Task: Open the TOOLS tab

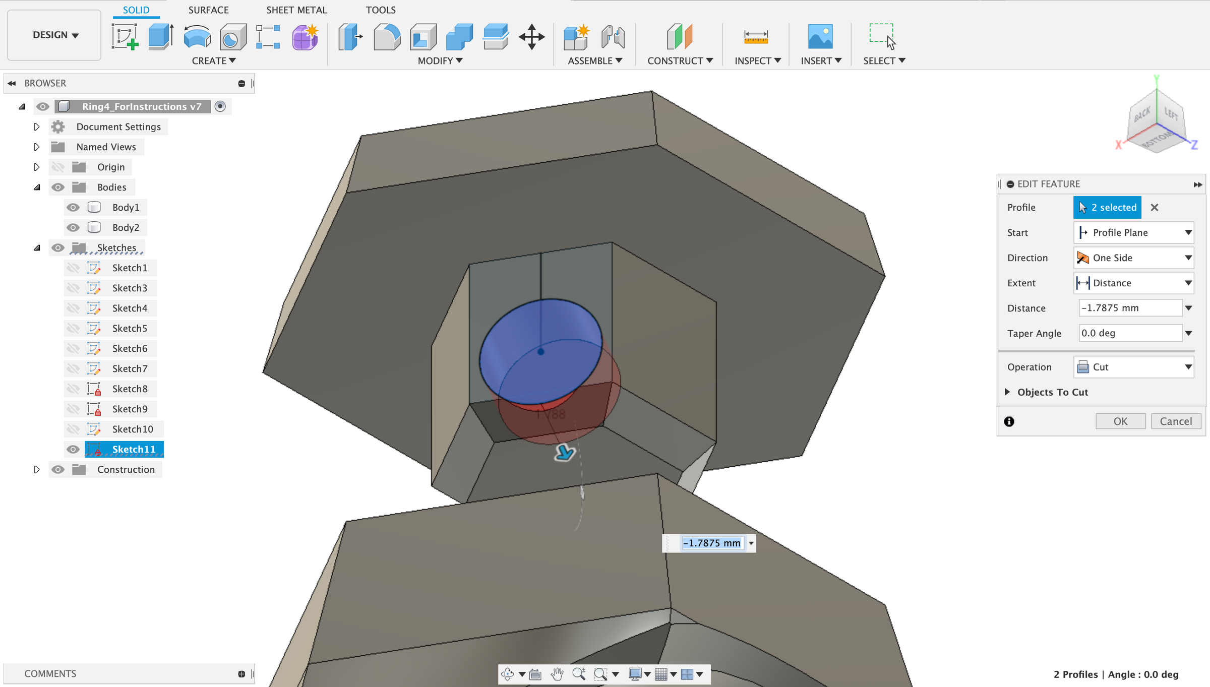Action: click(x=381, y=10)
